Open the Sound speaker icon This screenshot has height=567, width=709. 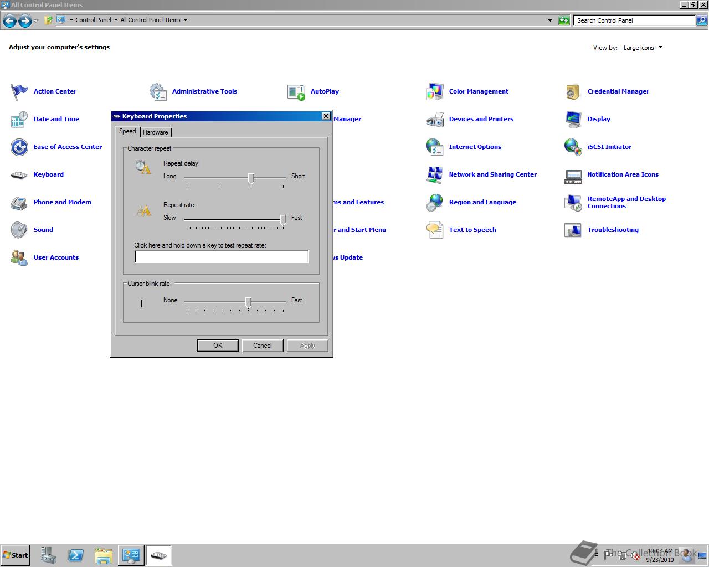[19, 230]
